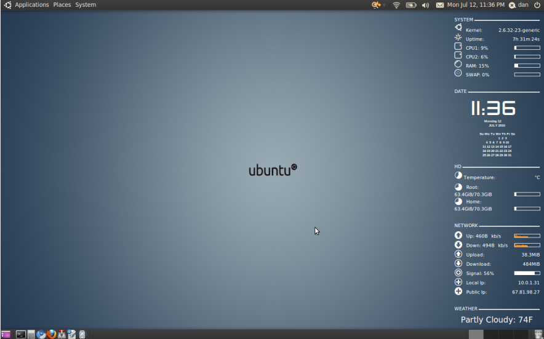Click the CPU1: 9% label
Image resolution: width=544 pixels, height=339 pixels.
pyautogui.click(x=477, y=48)
